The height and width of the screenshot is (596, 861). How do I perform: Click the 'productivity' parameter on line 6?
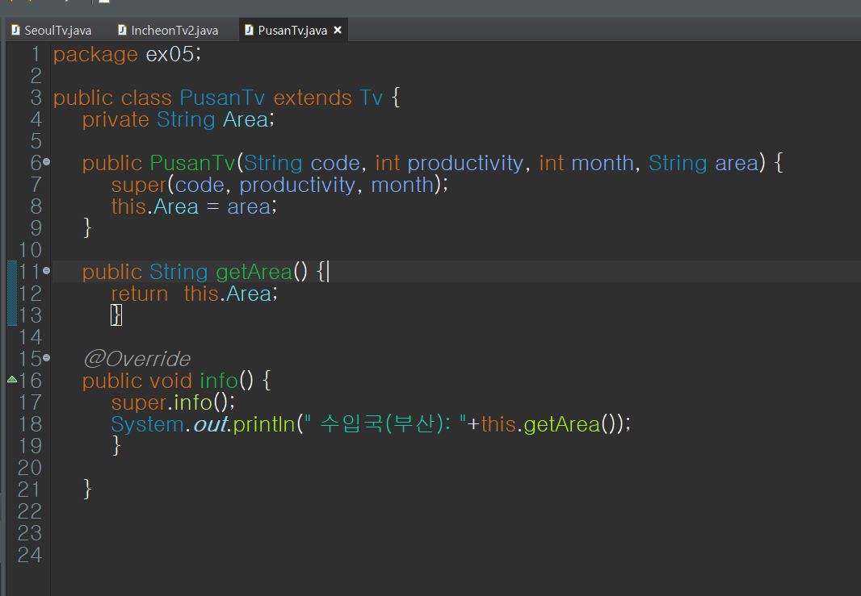pyautogui.click(x=465, y=164)
